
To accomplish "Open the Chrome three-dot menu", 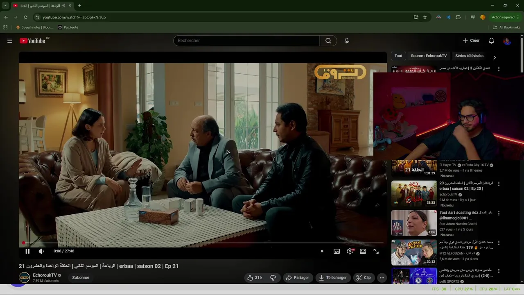I will pyautogui.click(x=518, y=17).
